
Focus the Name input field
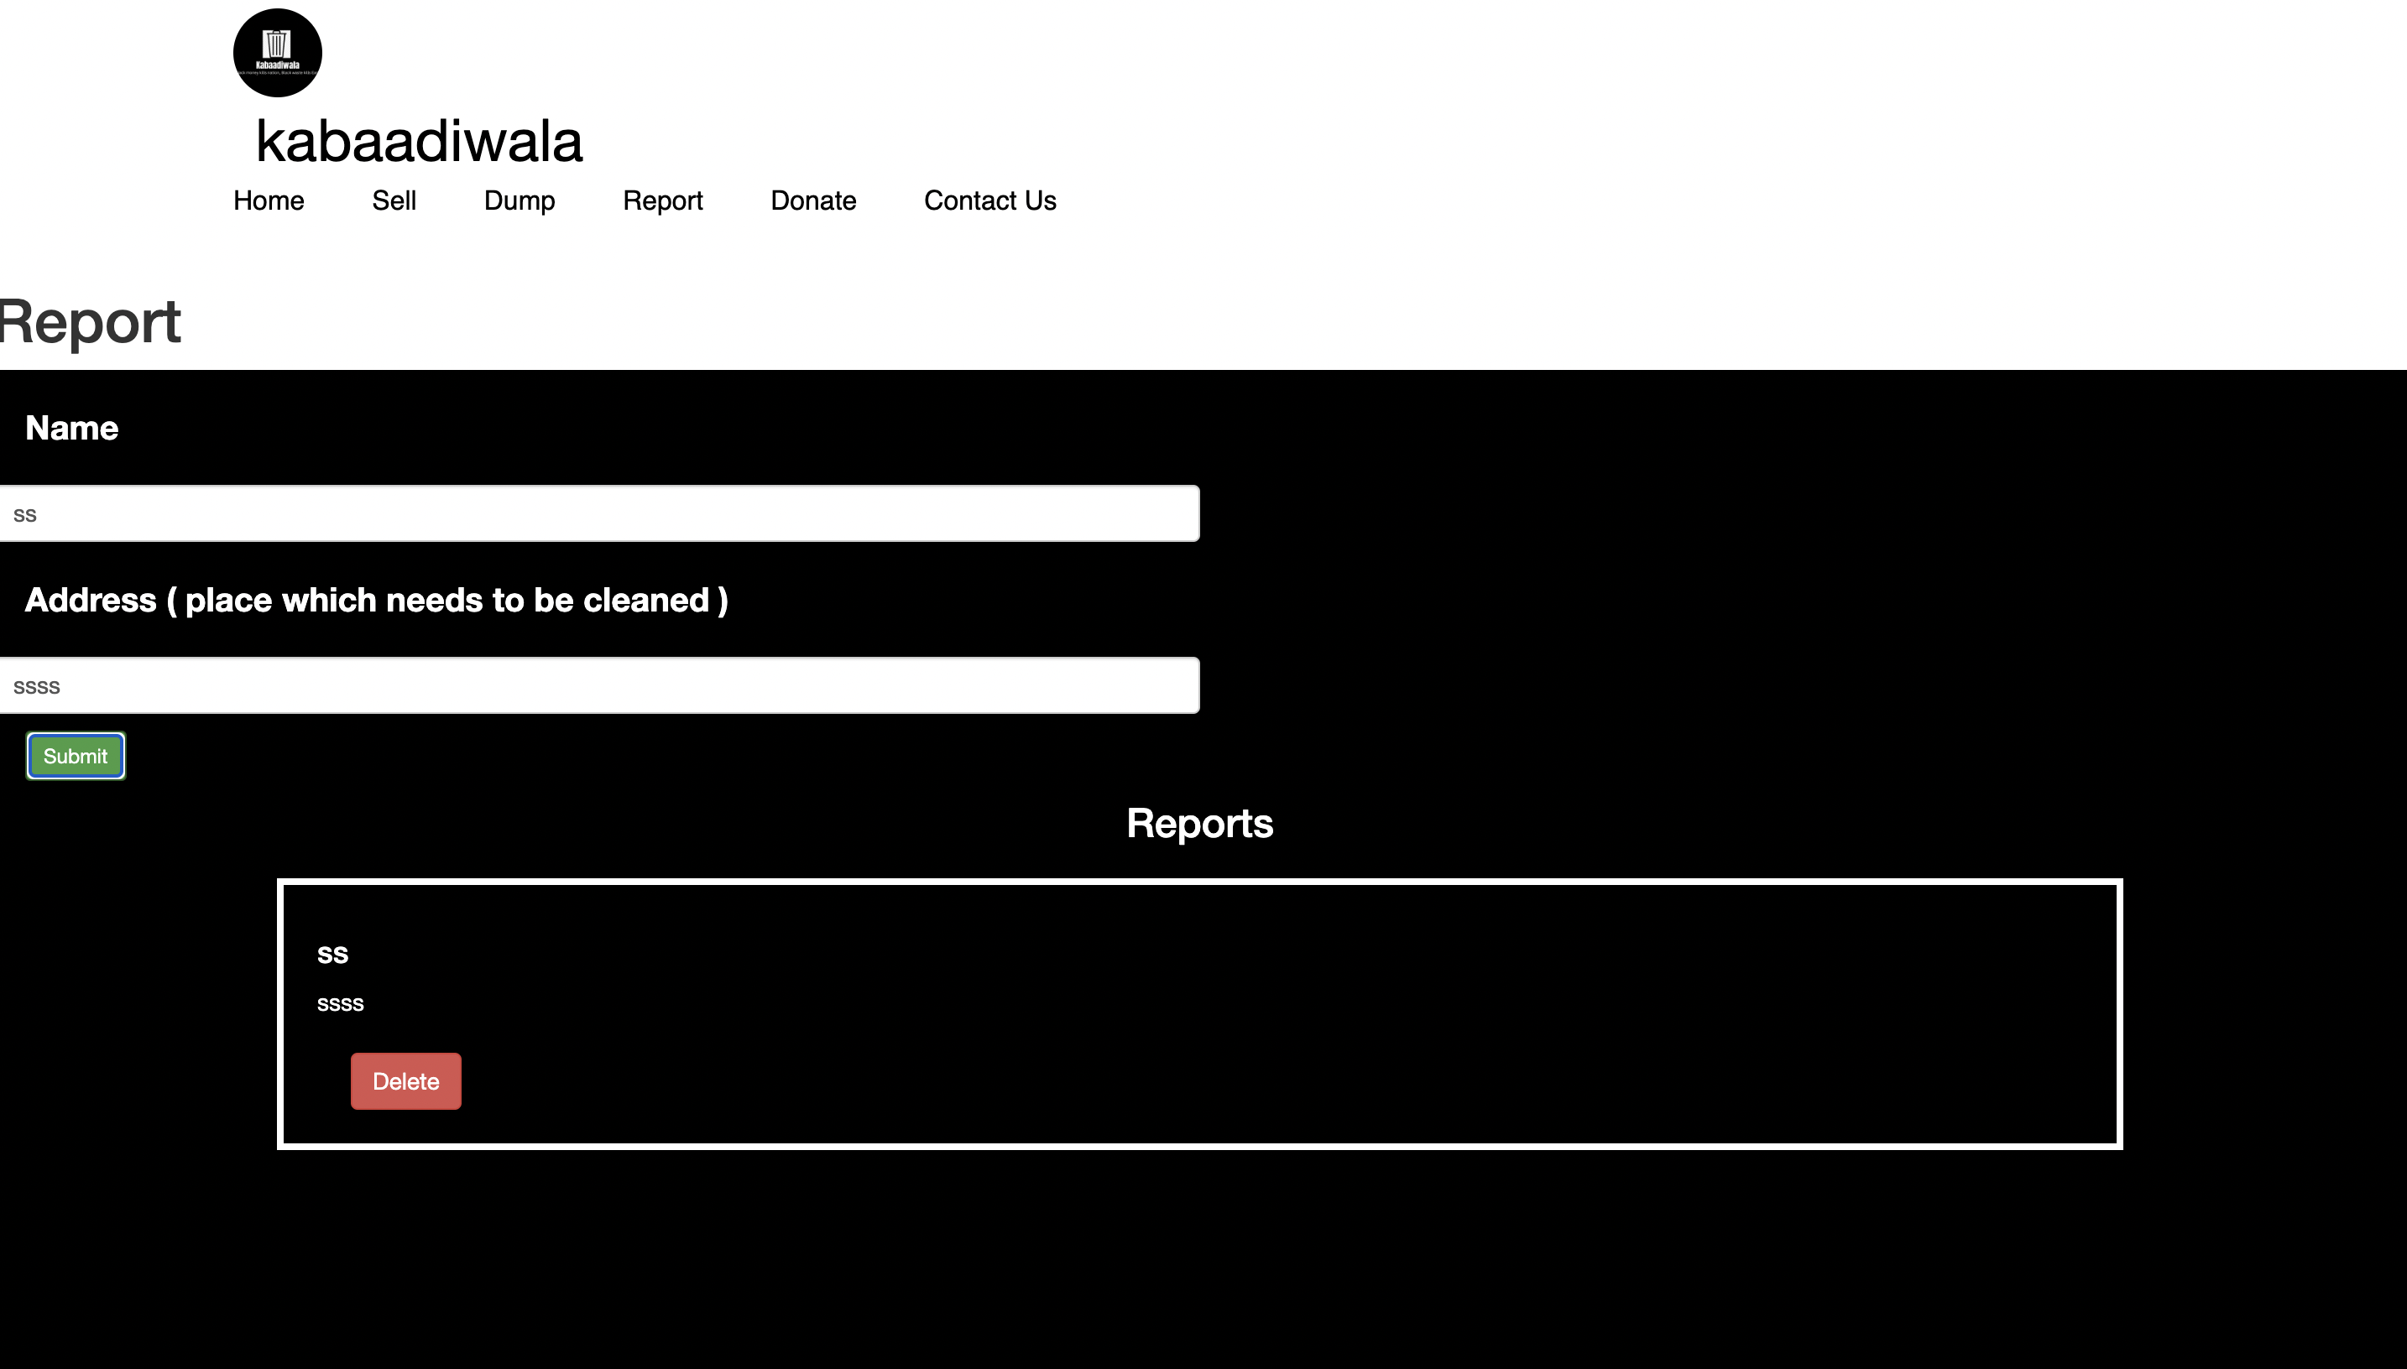tap(598, 513)
